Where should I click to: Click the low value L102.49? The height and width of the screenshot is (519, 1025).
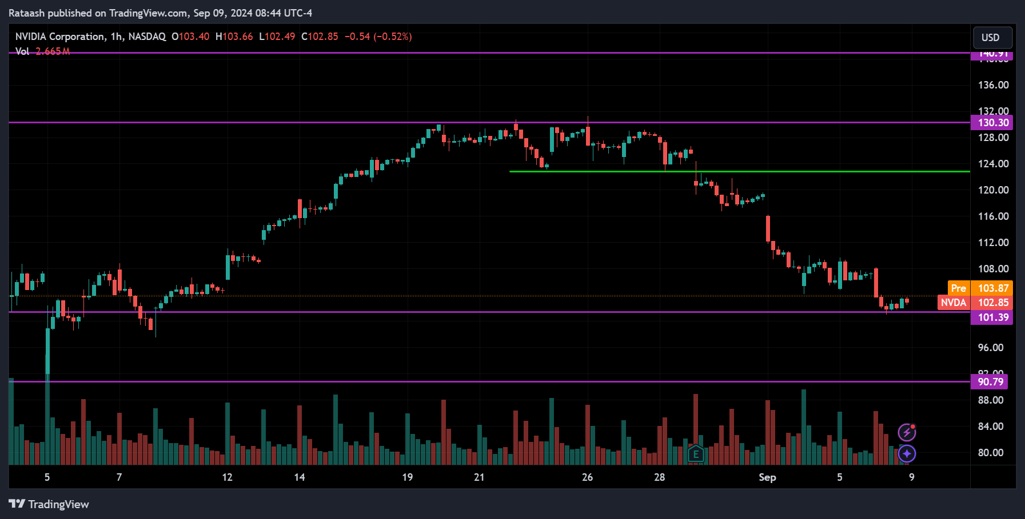point(277,37)
